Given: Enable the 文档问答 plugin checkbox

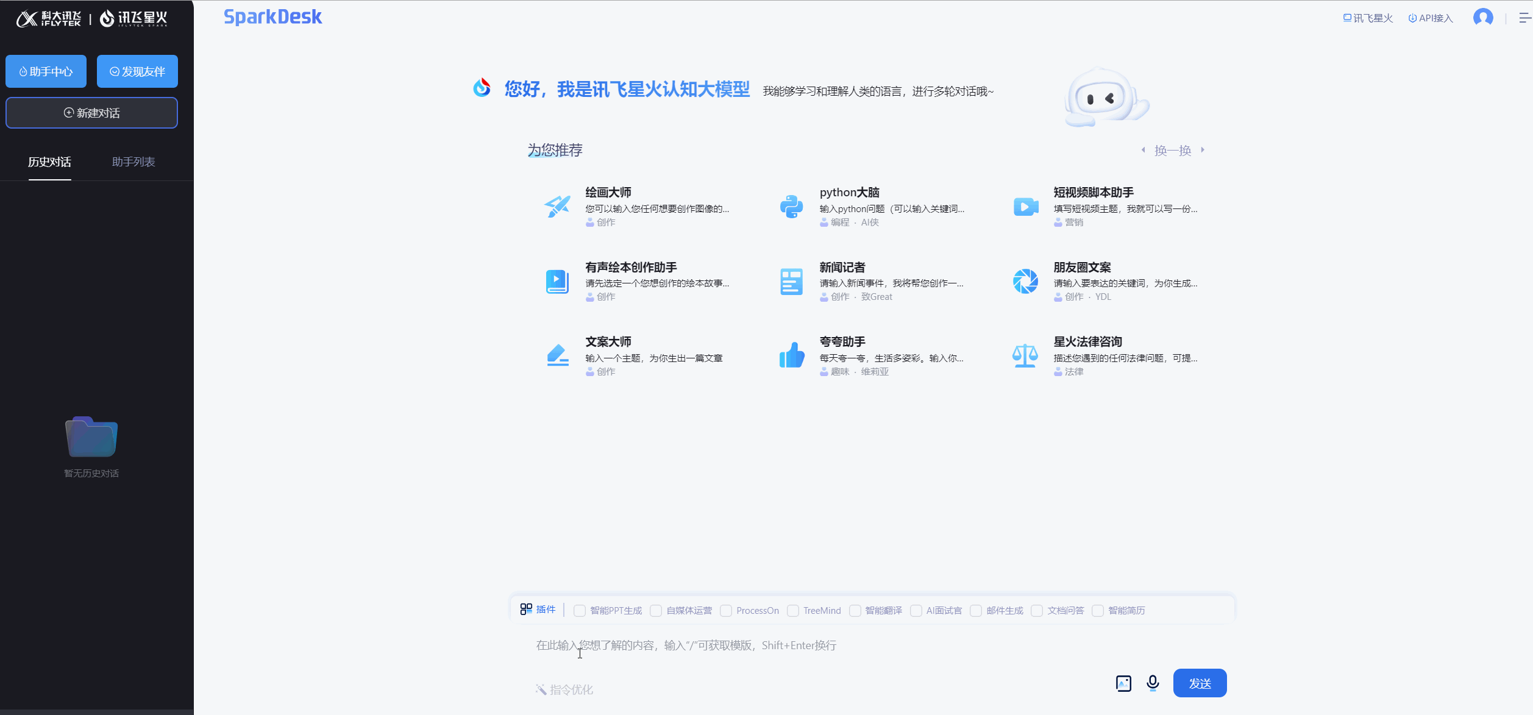Looking at the screenshot, I should (x=1037, y=611).
